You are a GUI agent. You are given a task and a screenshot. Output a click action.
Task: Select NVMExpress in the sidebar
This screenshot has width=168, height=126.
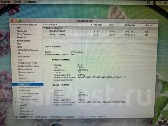(x=24, y=41)
